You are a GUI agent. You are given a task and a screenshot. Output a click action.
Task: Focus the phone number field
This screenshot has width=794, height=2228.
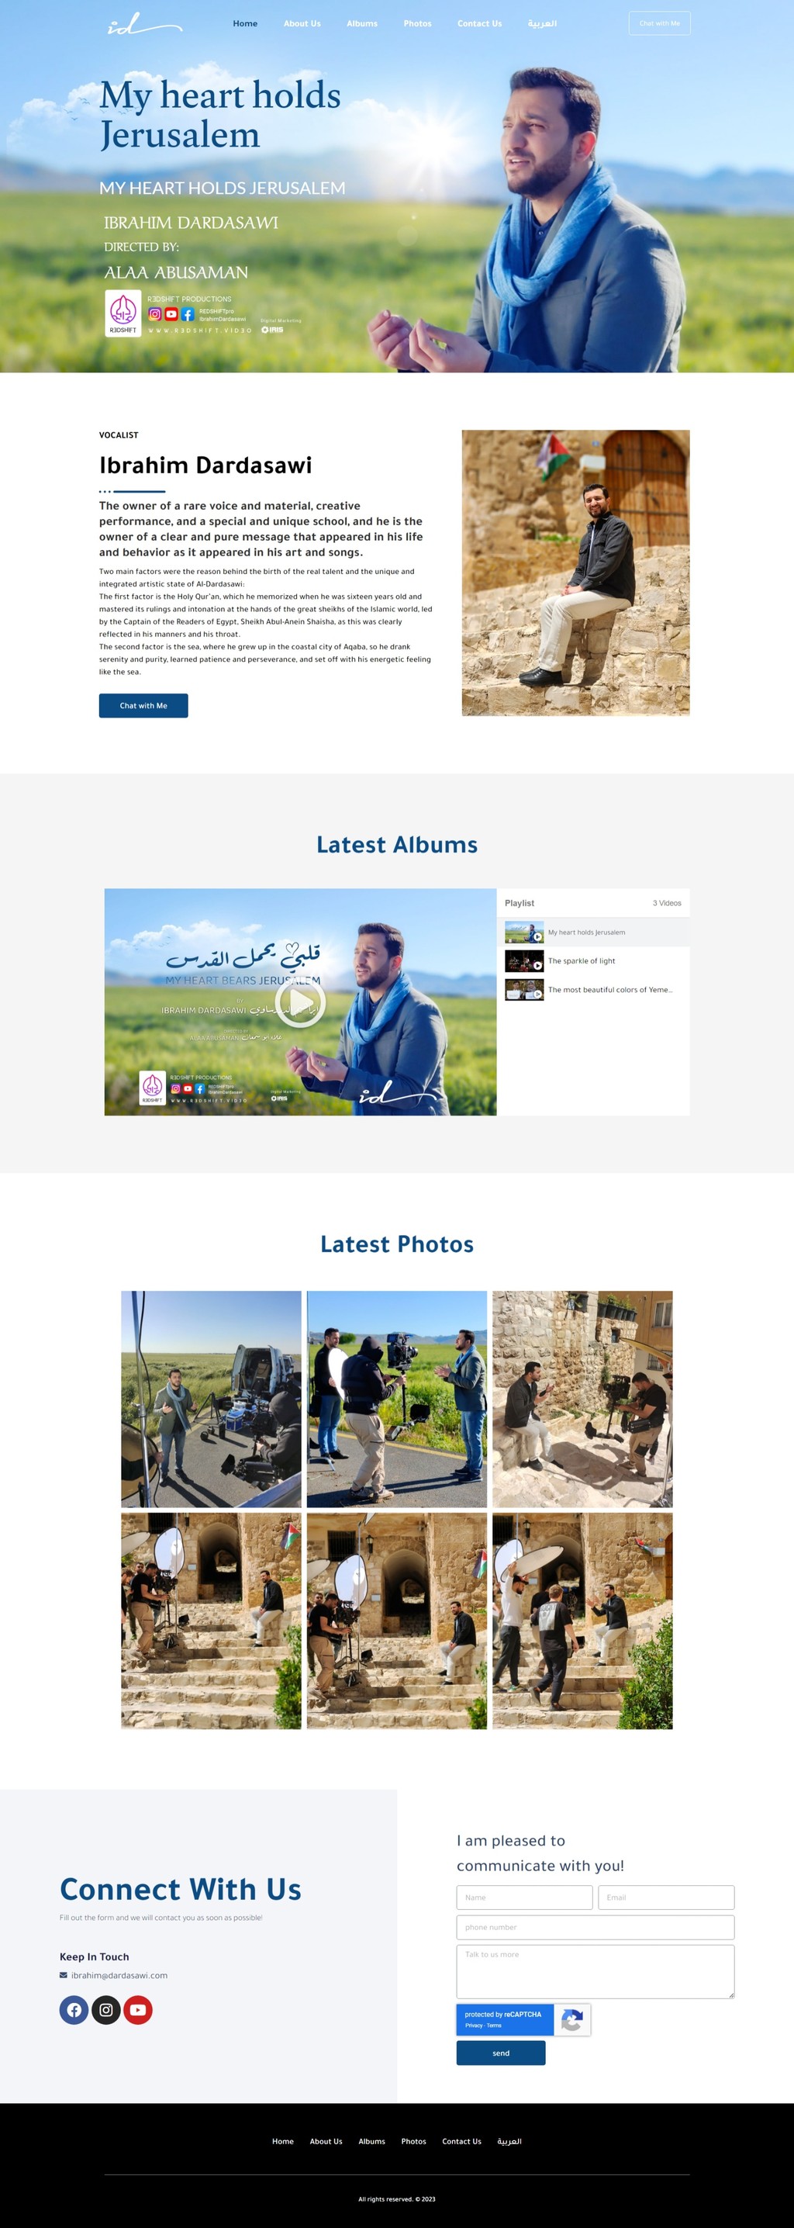point(595,1927)
